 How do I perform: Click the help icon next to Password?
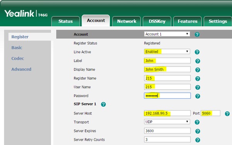pyautogui.click(x=198, y=96)
